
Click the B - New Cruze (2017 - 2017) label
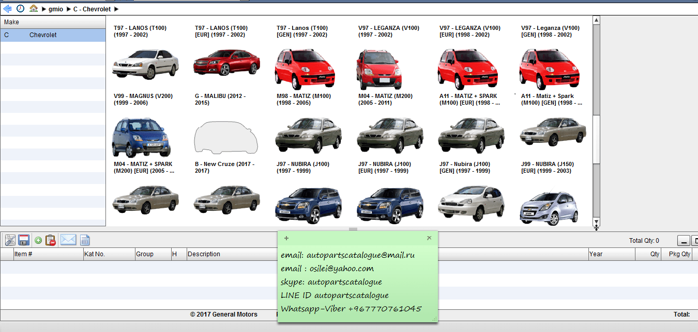click(x=224, y=168)
